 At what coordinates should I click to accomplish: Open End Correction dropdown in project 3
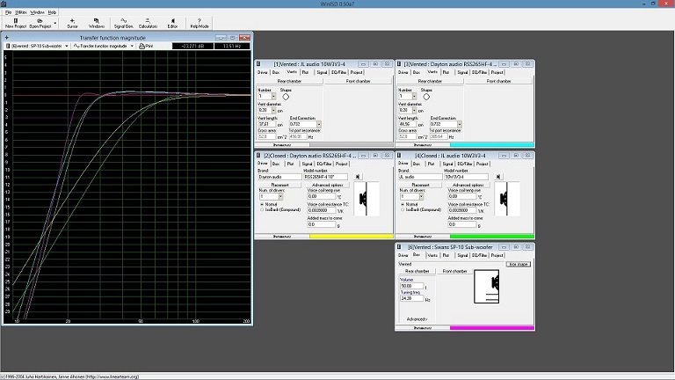460,124
